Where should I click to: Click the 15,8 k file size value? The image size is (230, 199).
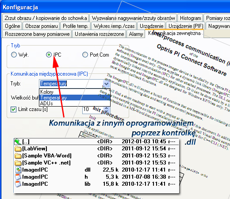click(x=111, y=184)
